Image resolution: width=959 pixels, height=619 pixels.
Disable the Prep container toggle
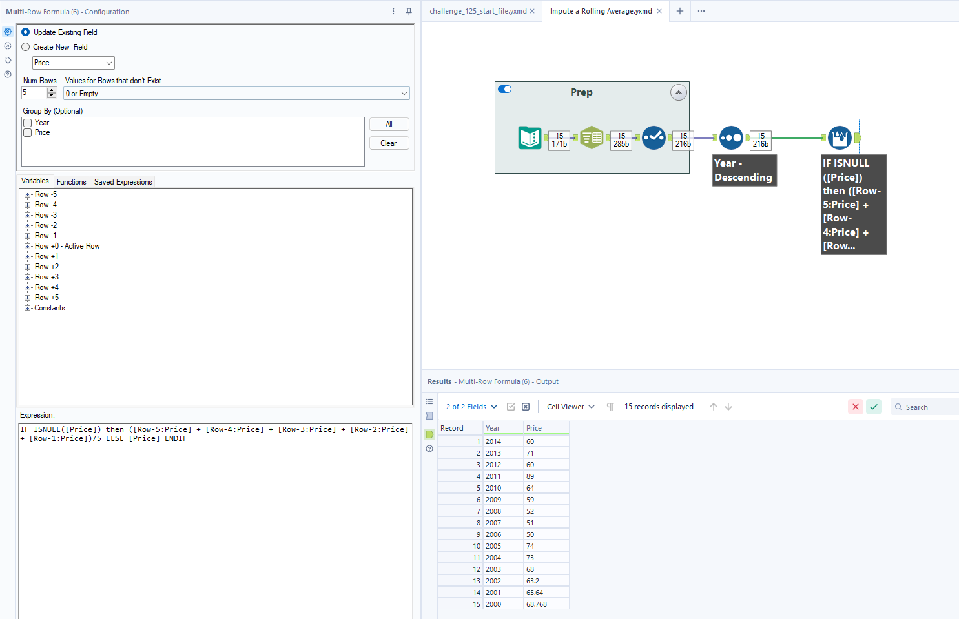tap(504, 89)
